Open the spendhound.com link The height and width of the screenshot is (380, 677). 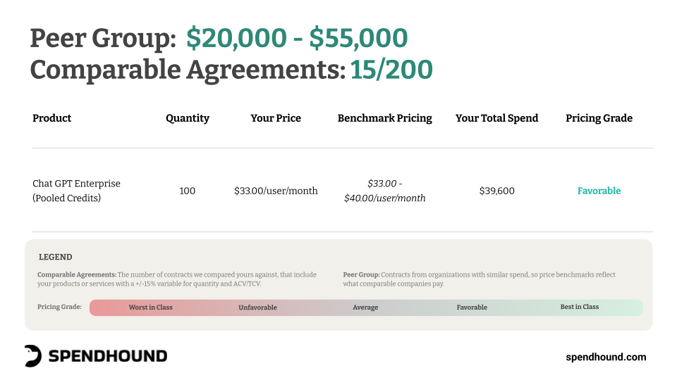tap(606, 357)
